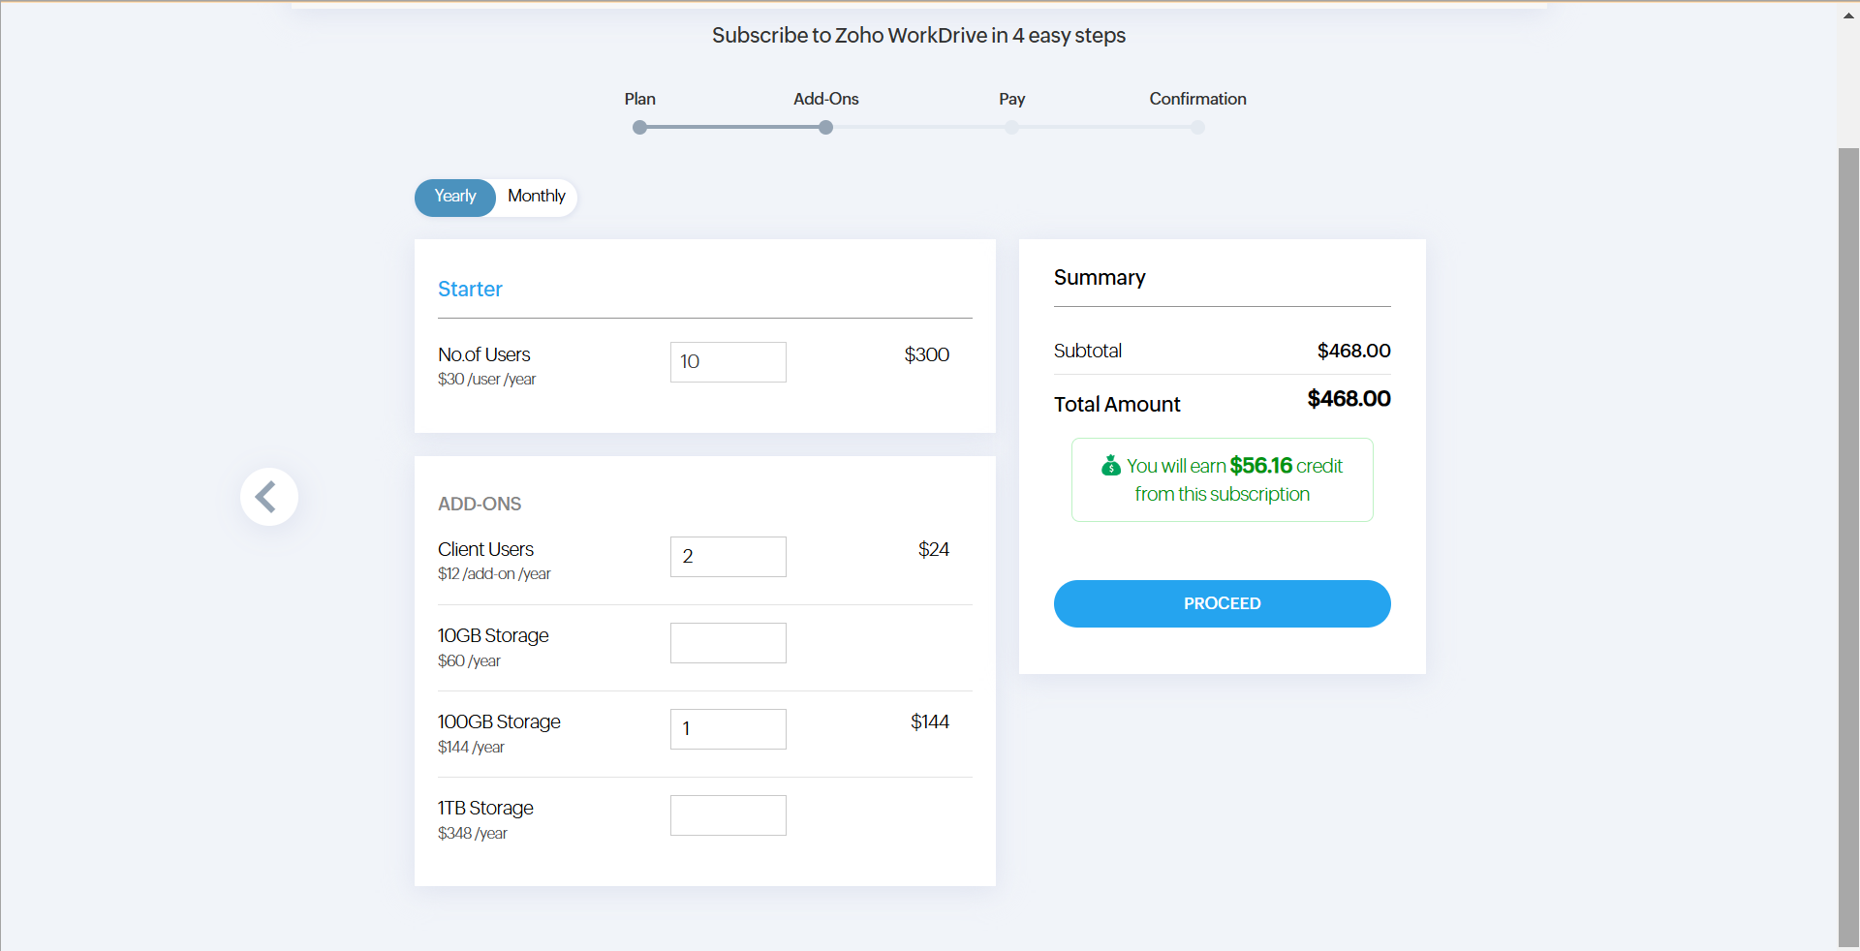Switch billing to Monthly
Viewport: 1860px width, 951px height.
tap(537, 197)
